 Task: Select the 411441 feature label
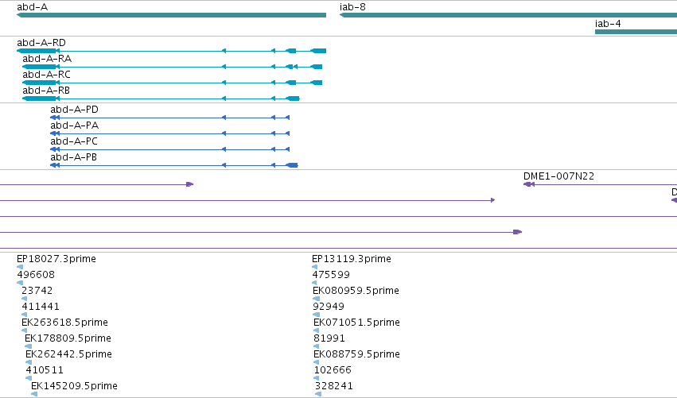(x=41, y=307)
